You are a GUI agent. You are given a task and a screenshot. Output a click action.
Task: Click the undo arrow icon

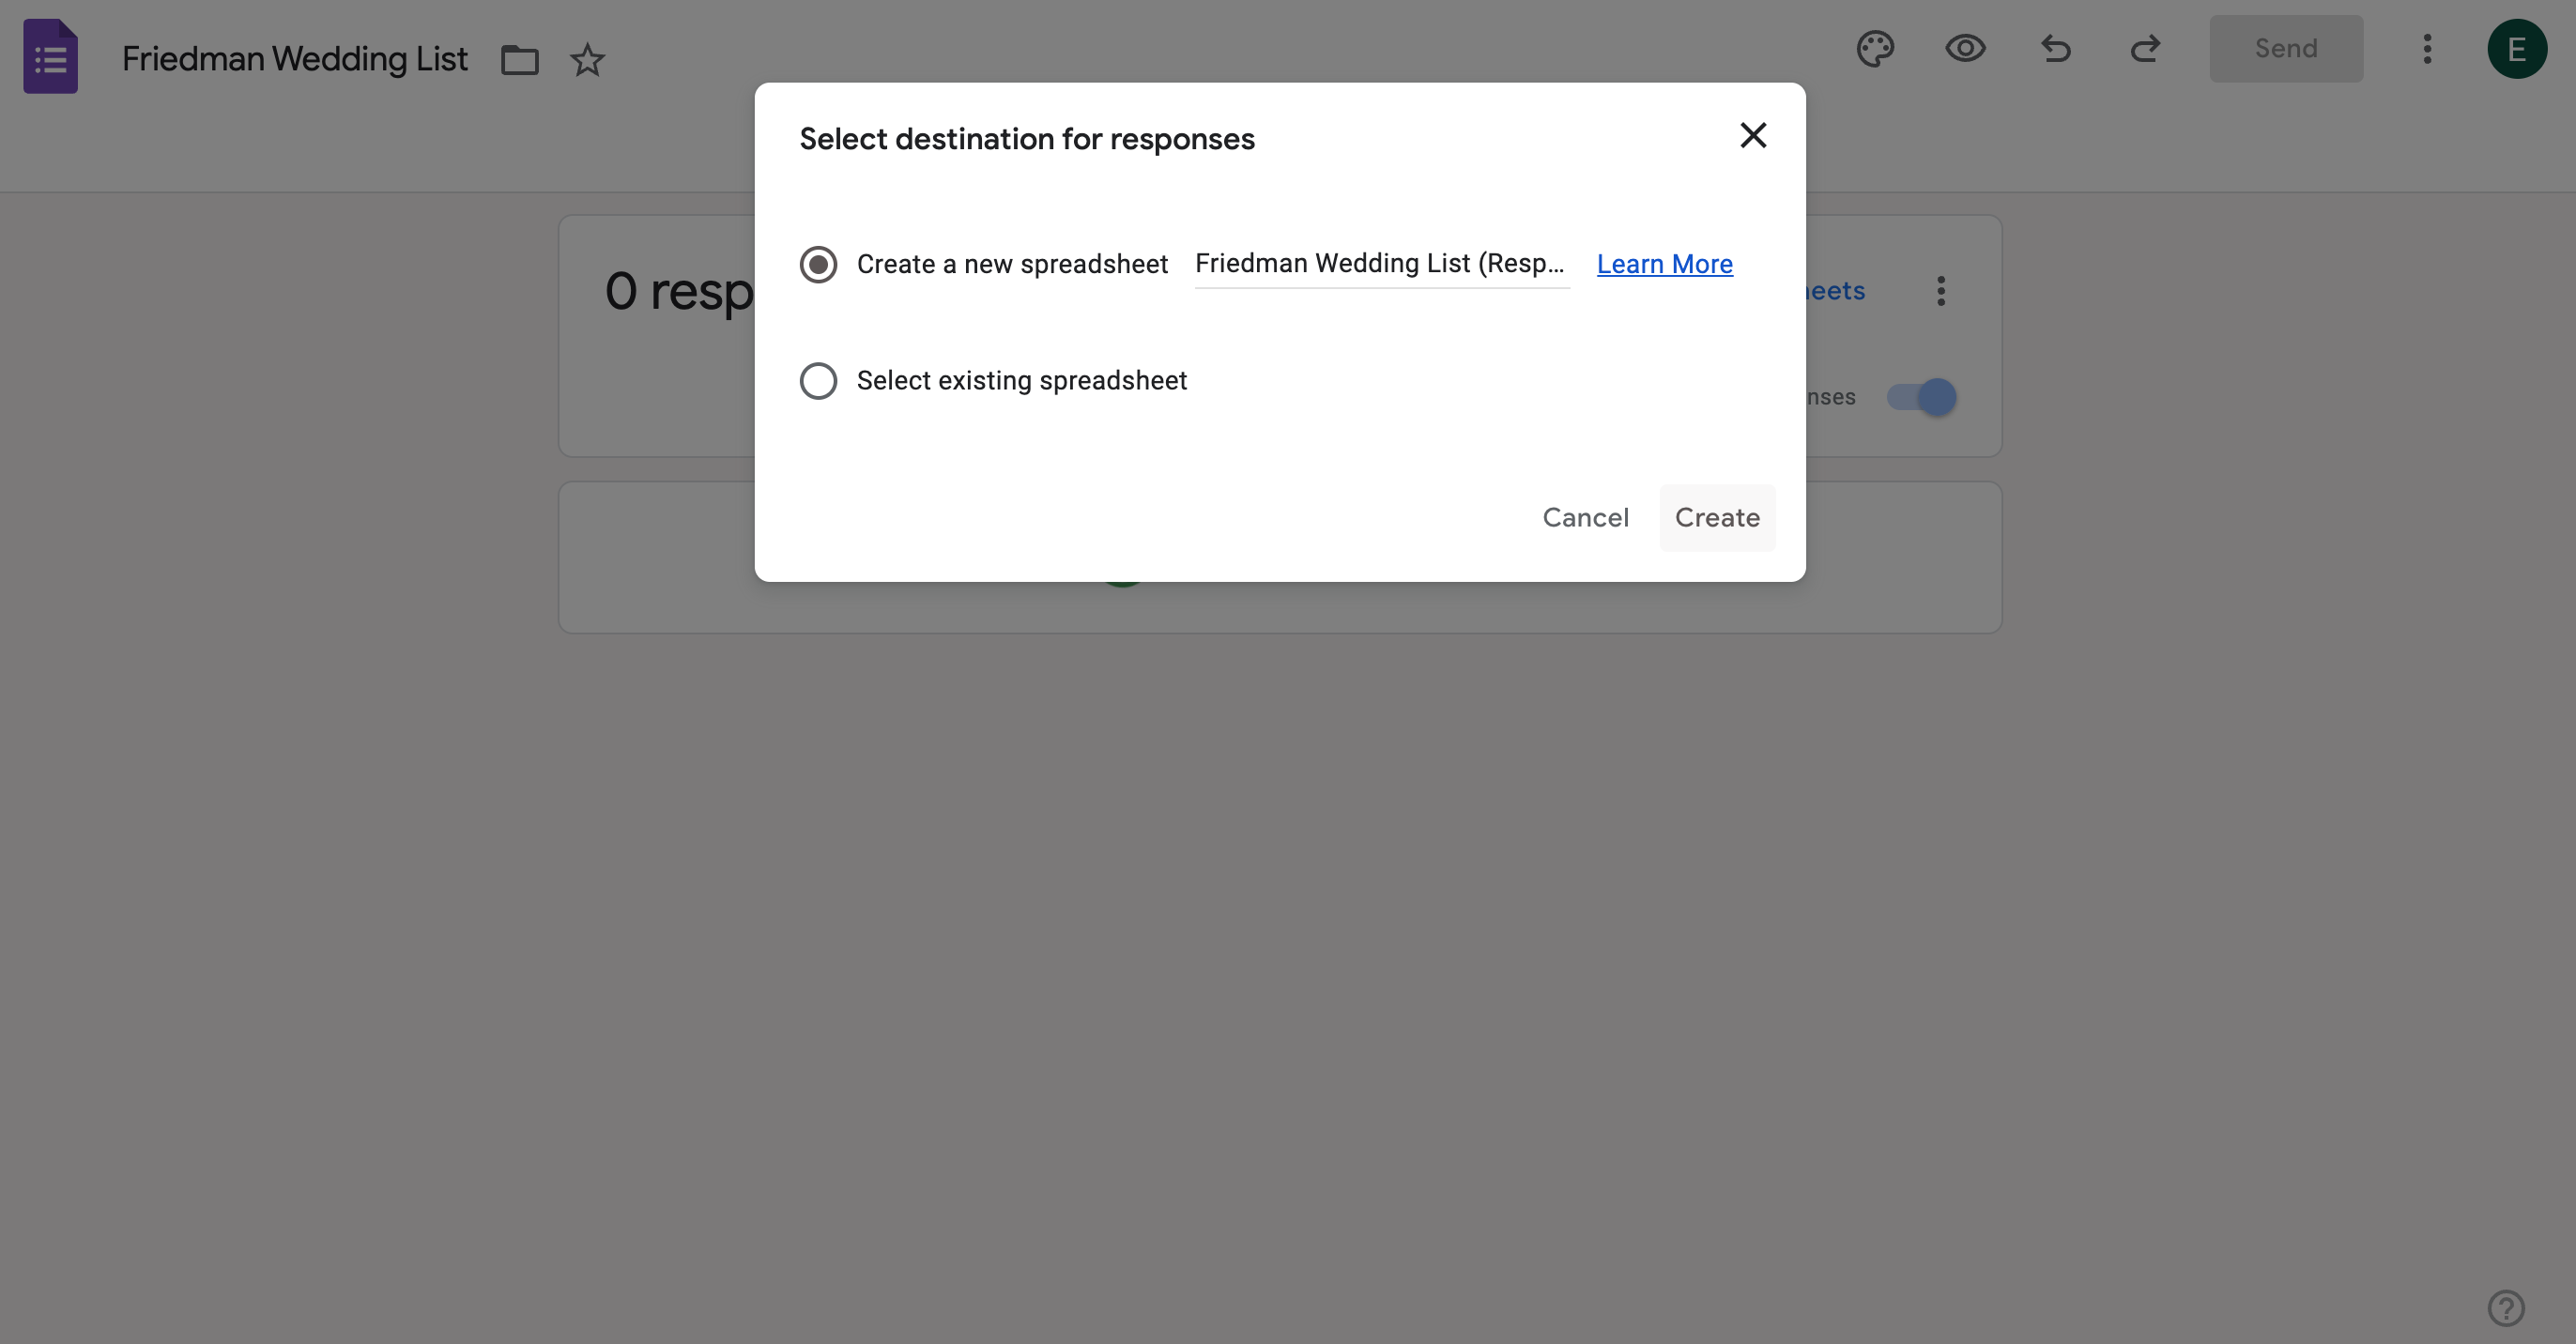(2055, 48)
